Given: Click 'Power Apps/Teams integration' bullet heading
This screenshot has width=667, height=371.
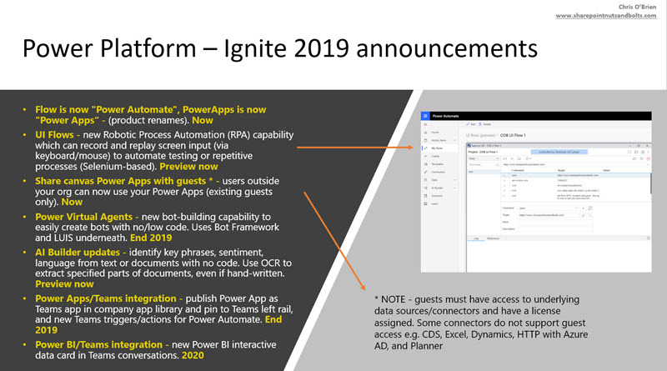Looking at the screenshot, I should pos(106,298).
